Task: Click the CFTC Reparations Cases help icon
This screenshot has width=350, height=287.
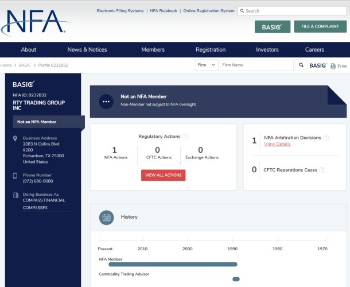Action: point(322,170)
